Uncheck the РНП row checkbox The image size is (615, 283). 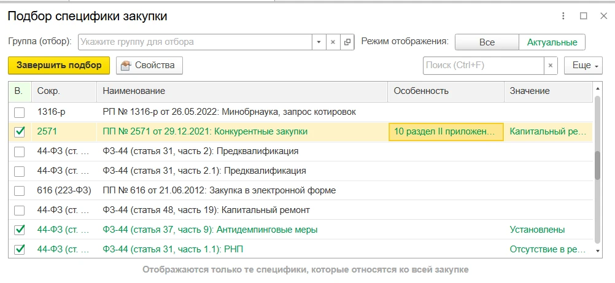pyautogui.click(x=19, y=249)
